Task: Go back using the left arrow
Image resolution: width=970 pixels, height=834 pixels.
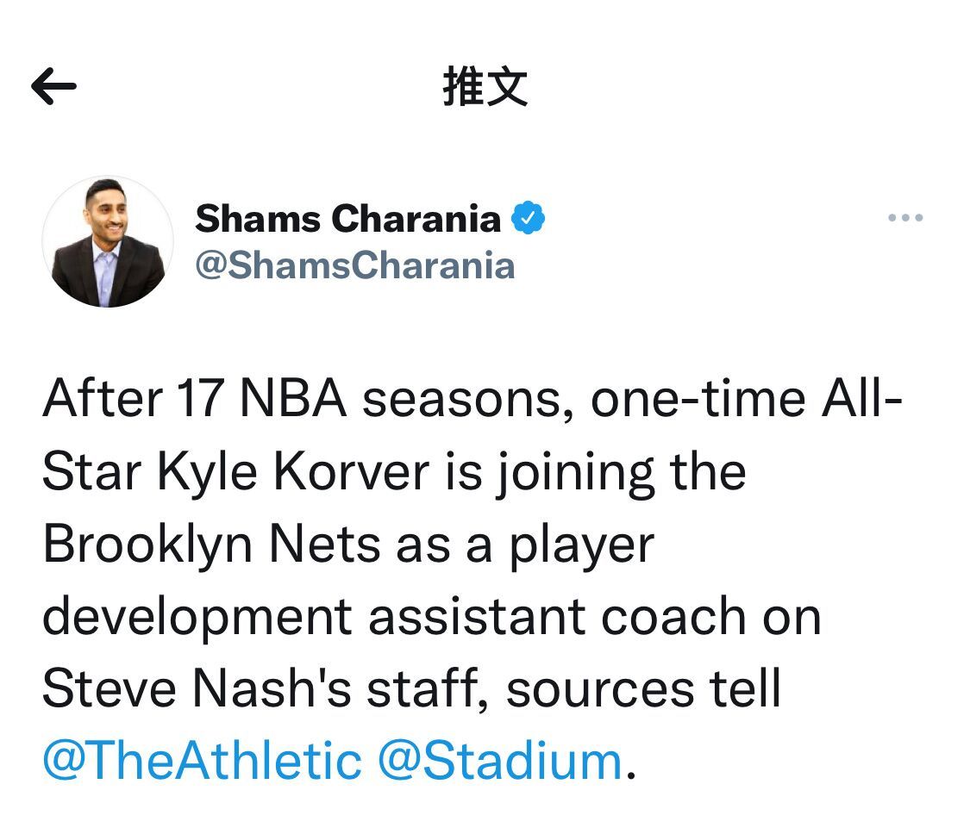Action: (x=53, y=86)
